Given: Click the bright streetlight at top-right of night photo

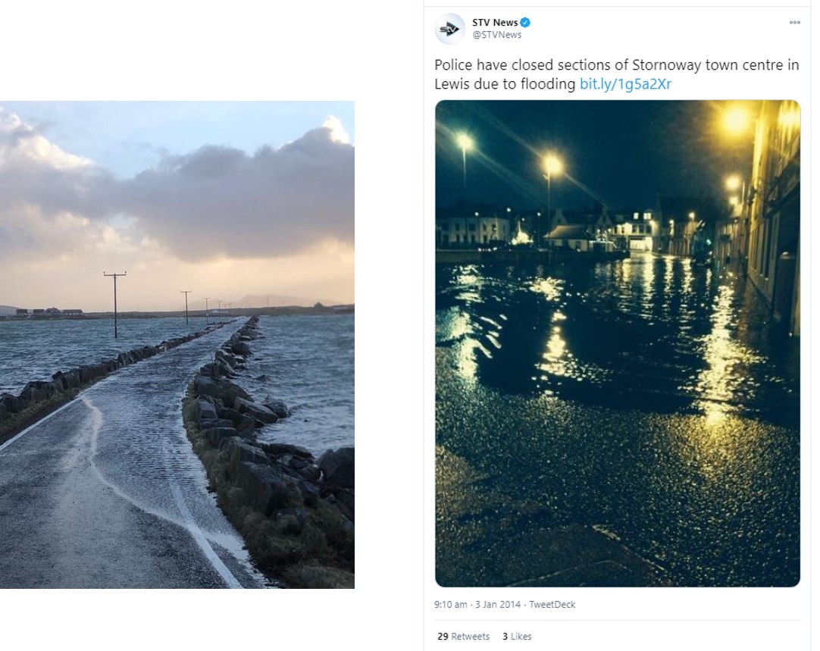Looking at the screenshot, I should tap(734, 120).
